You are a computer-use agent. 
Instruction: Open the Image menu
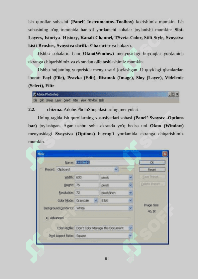[x=49, y=100]
